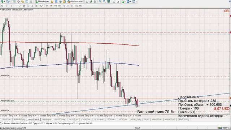Select the arrow cursor tool
Screen dimensions: 231x130
coord(2,6)
